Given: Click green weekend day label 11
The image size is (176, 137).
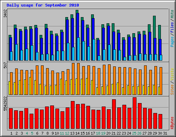Looking at the screenshot, I should tap(62, 133).
